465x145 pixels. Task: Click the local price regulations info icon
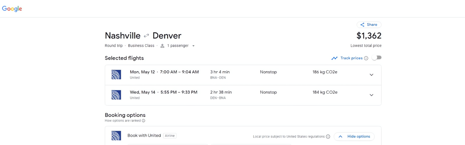coord(328,137)
